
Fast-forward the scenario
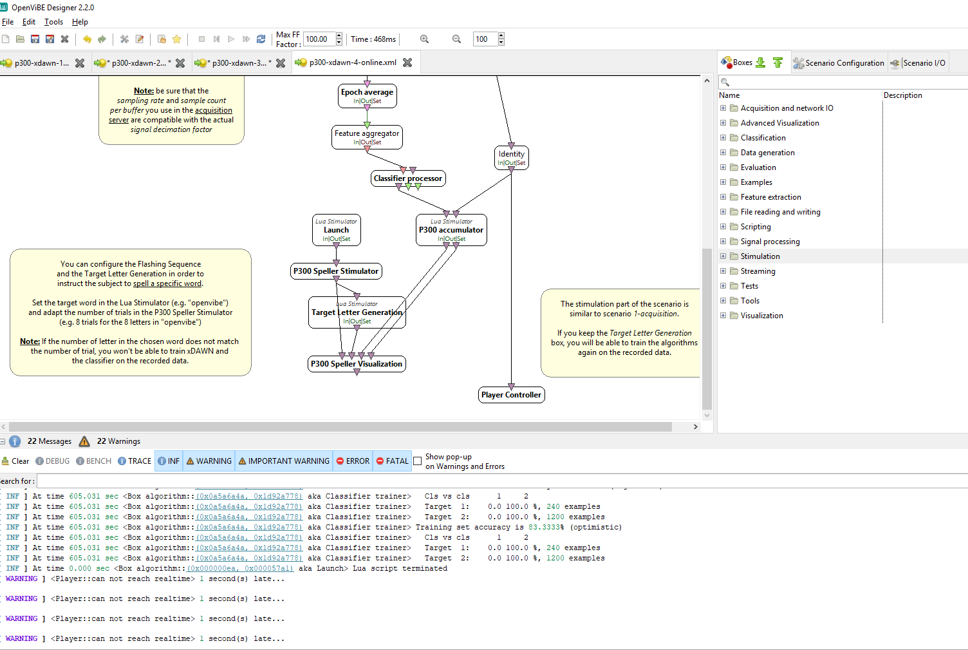pyautogui.click(x=246, y=39)
